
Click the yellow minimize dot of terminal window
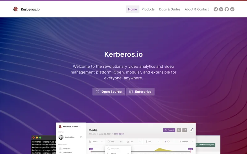coord(37,137)
